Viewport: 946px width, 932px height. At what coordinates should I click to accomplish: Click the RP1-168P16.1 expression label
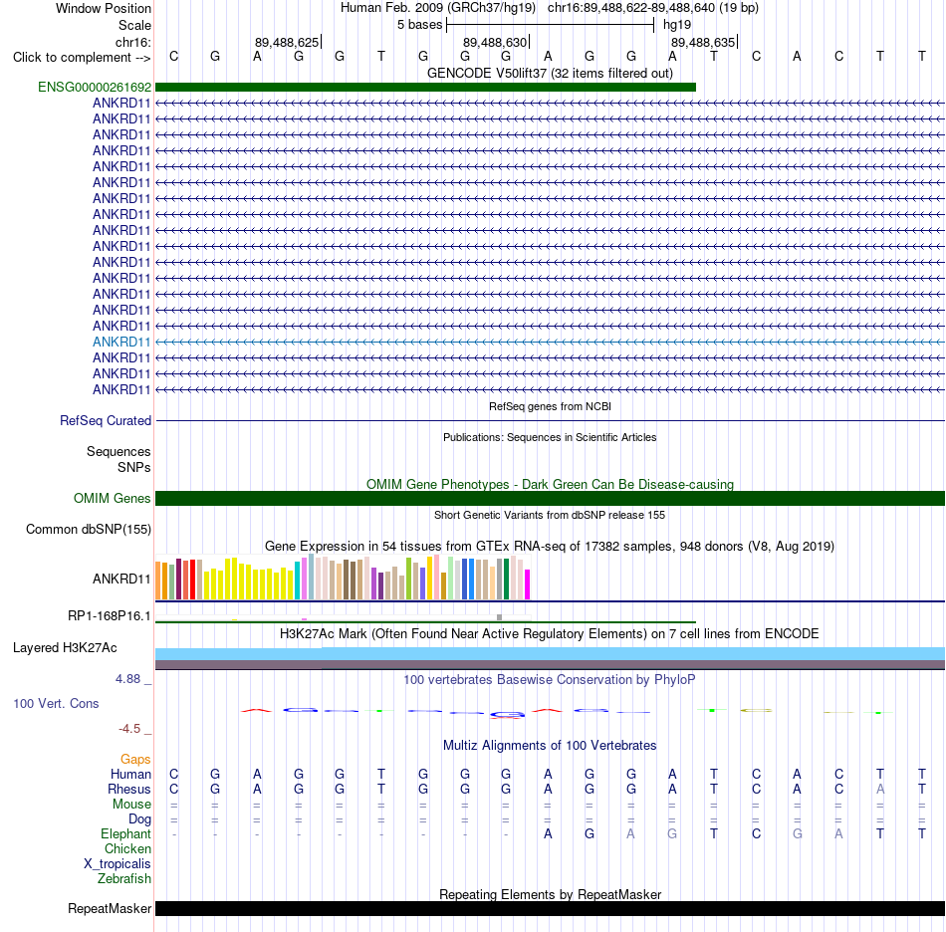click(110, 616)
